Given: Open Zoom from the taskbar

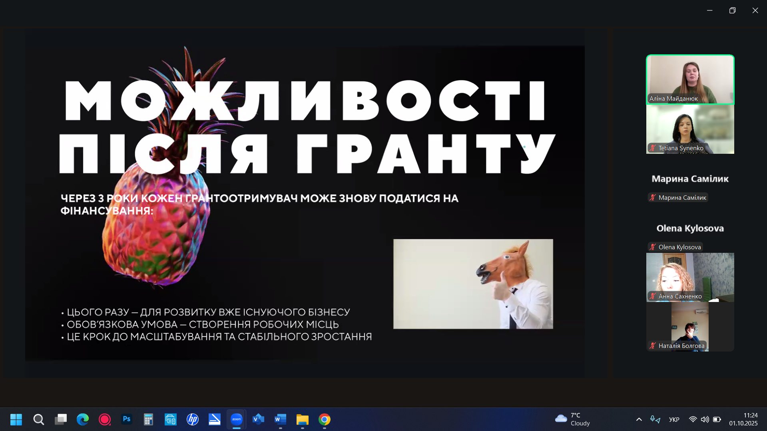Looking at the screenshot, I should point(236,419).
